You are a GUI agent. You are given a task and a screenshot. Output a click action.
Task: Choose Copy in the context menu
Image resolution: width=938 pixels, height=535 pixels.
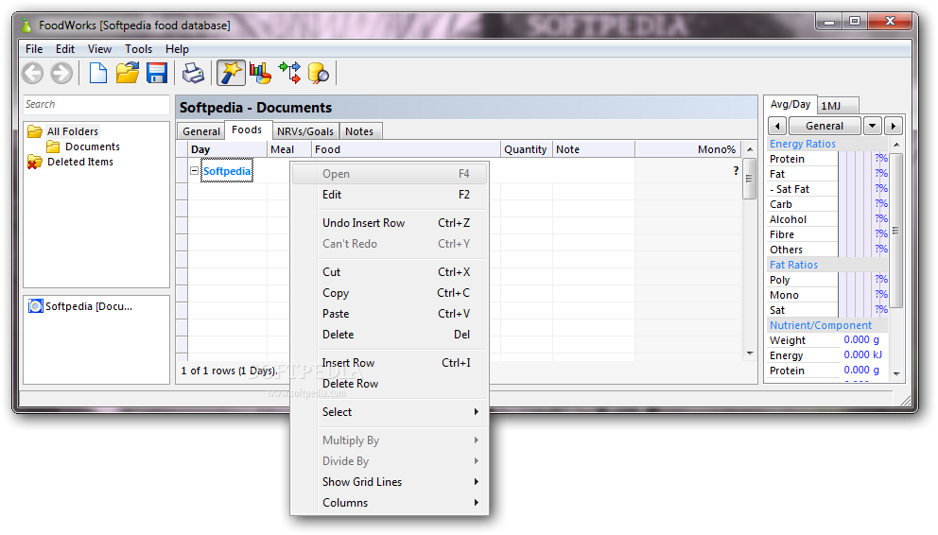[390, 293]
